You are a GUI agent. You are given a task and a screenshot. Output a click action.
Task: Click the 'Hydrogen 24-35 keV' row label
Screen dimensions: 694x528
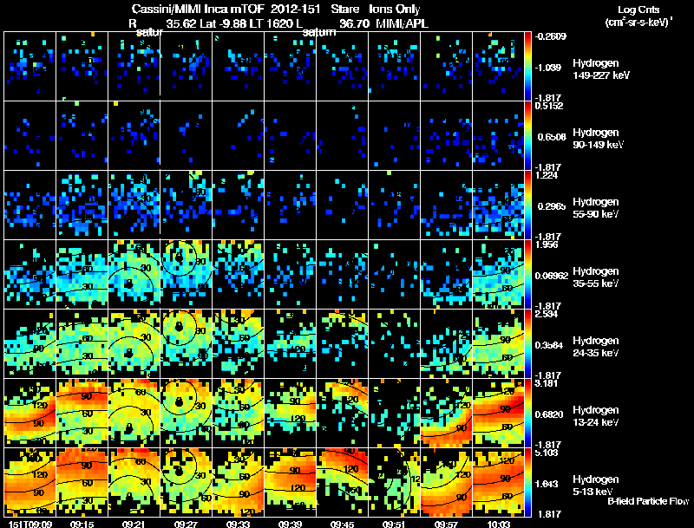coord(595,347)
